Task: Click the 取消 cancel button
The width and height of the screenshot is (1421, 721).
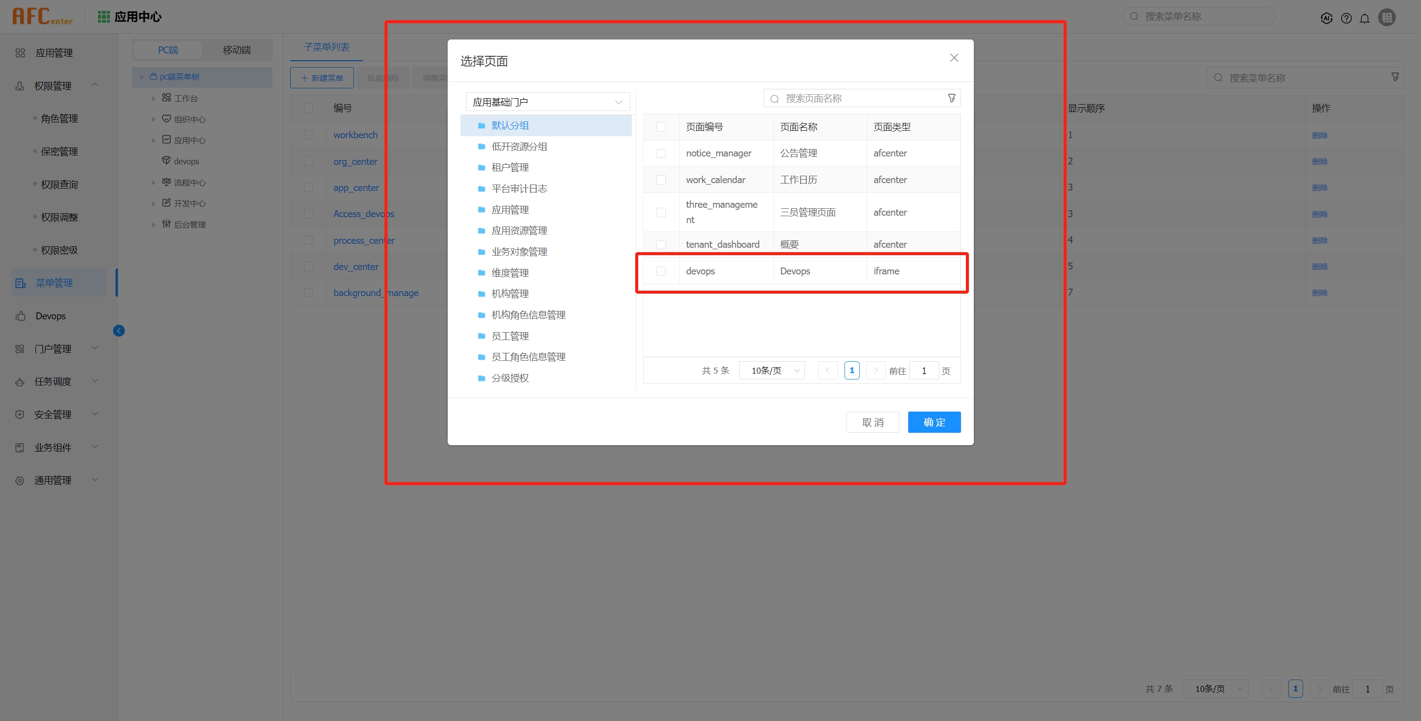Action: [x=872, y=422]
